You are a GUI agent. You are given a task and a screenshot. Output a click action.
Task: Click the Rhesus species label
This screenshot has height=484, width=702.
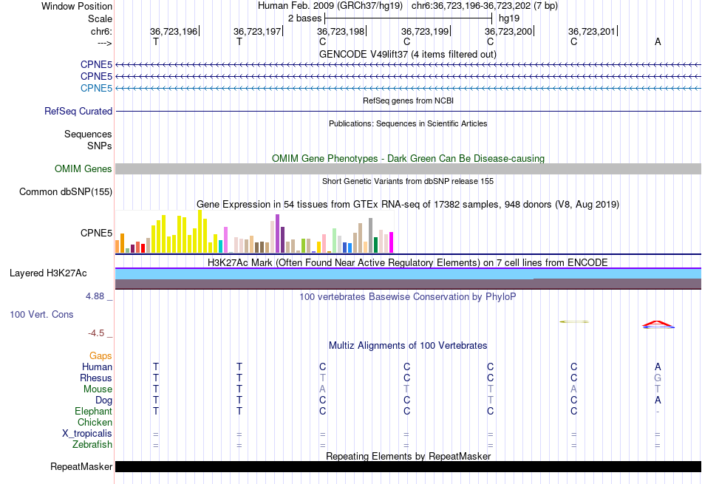96,378
